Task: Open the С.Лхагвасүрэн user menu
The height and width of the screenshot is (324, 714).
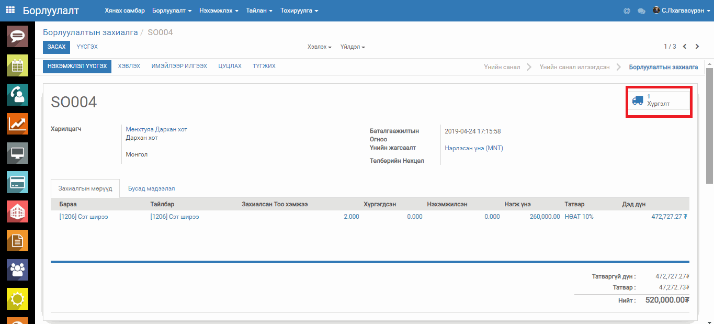Action: (x=682, y=10)
